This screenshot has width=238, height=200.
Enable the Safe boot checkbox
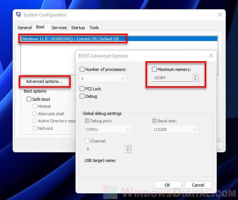tap(29, 99)
